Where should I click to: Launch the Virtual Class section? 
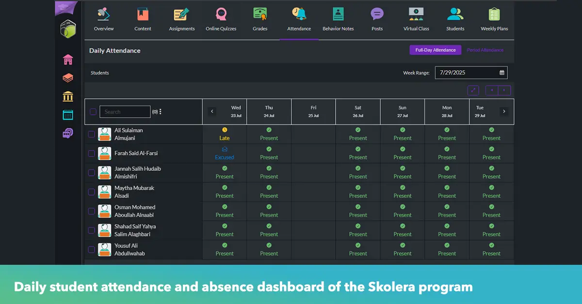pos(416,15)
